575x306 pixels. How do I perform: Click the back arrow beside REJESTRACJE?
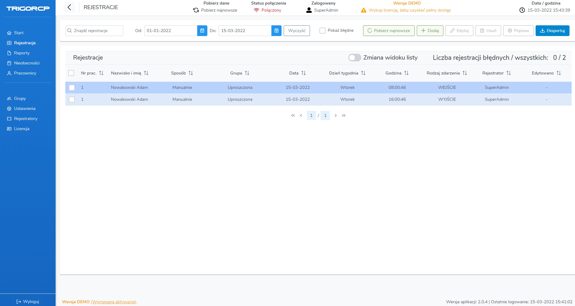click(69, 7)
